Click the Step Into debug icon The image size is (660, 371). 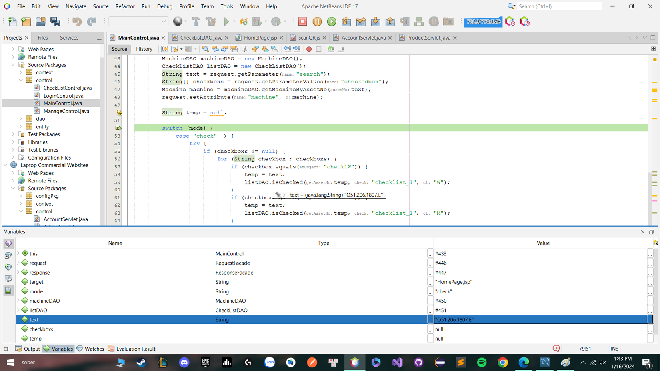click(x=376, y=22)
